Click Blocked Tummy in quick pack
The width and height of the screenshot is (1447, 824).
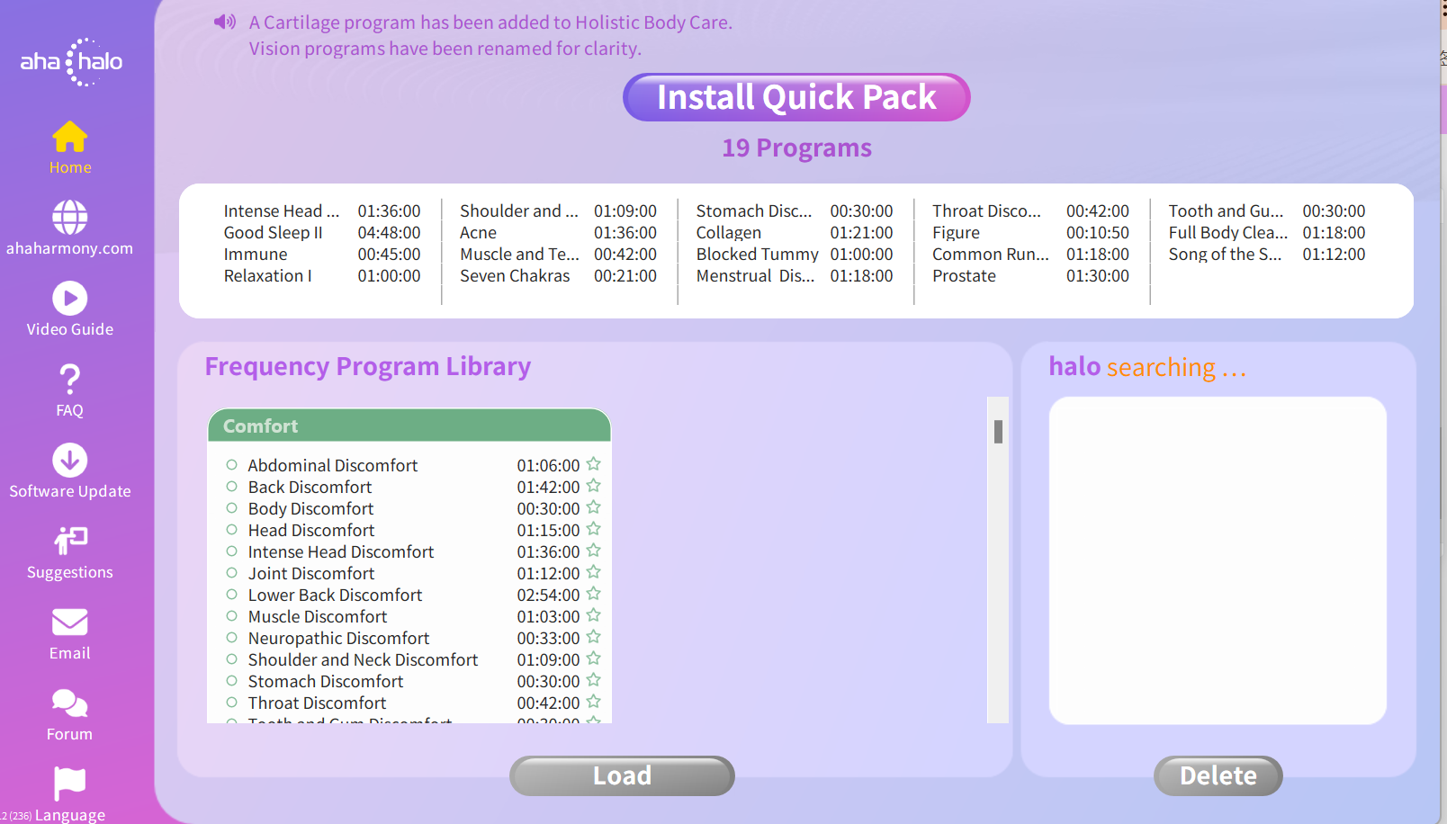point(758,255)
